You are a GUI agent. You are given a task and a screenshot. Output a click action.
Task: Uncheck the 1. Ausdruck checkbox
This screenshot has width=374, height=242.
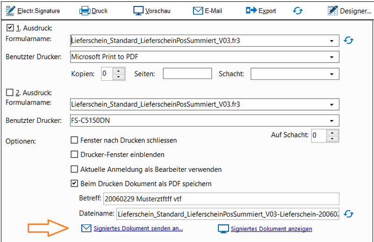(9, 28)
